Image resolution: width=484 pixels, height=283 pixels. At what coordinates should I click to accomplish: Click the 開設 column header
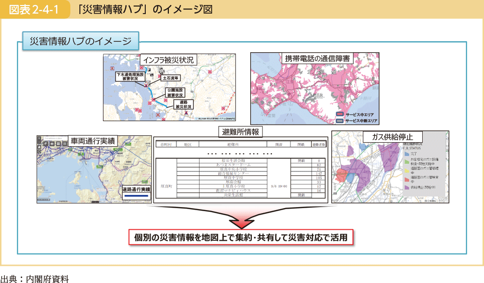(279, 144)
